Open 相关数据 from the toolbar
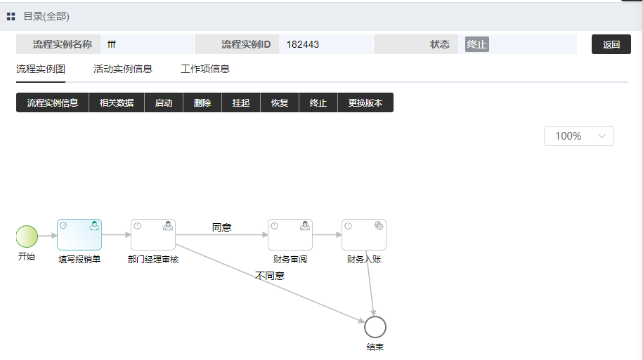Viewport: 643px width, 360px height. point(117,102)
